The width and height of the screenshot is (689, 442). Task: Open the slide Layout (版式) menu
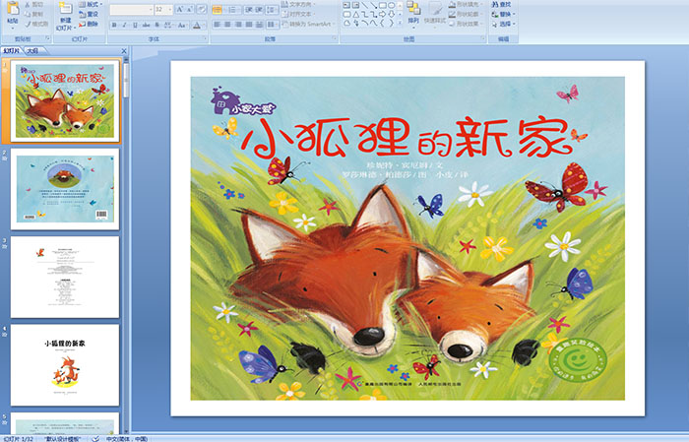click(91, 4)
